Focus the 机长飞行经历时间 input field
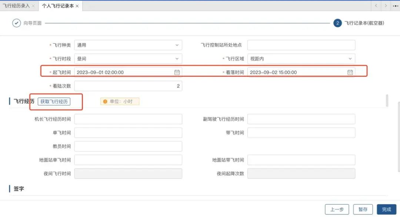Viewport: 400px width, 217px height. (x=128, y=119)
